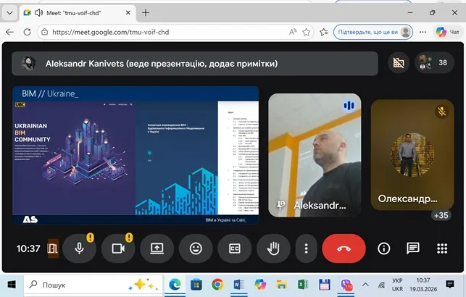Click the BIM Ukraine presentation thumbnail
The image size is (466, 297).
click(136, 155)
